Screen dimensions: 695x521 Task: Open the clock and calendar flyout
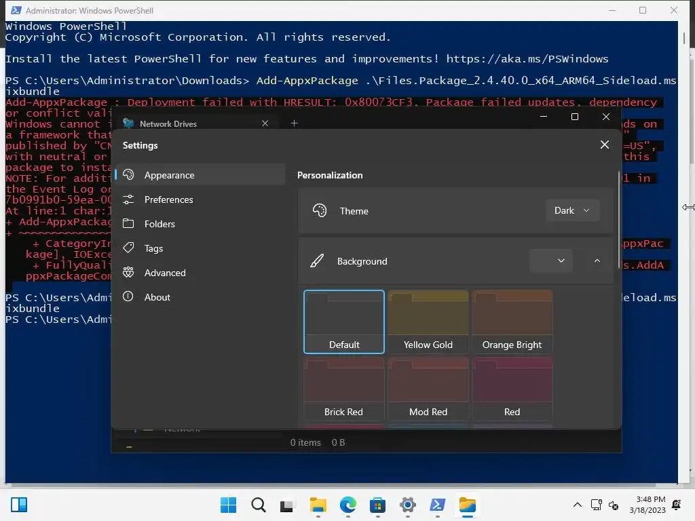648,505
